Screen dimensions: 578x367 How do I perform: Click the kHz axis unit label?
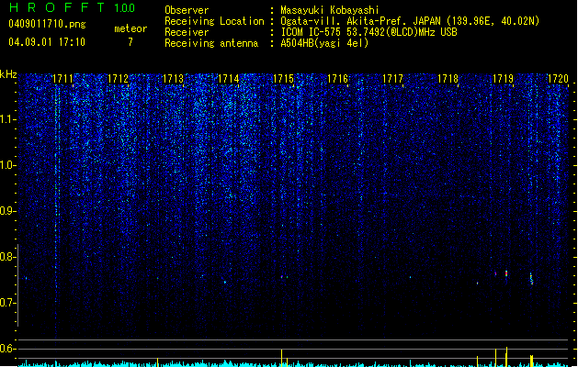coord(8,74)
